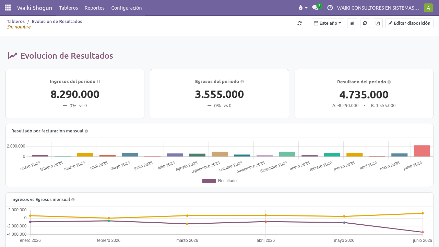Click the Egresos value 3.555.000
The image size is (439, 247).
pyautogui.click(x=219, y=94)
